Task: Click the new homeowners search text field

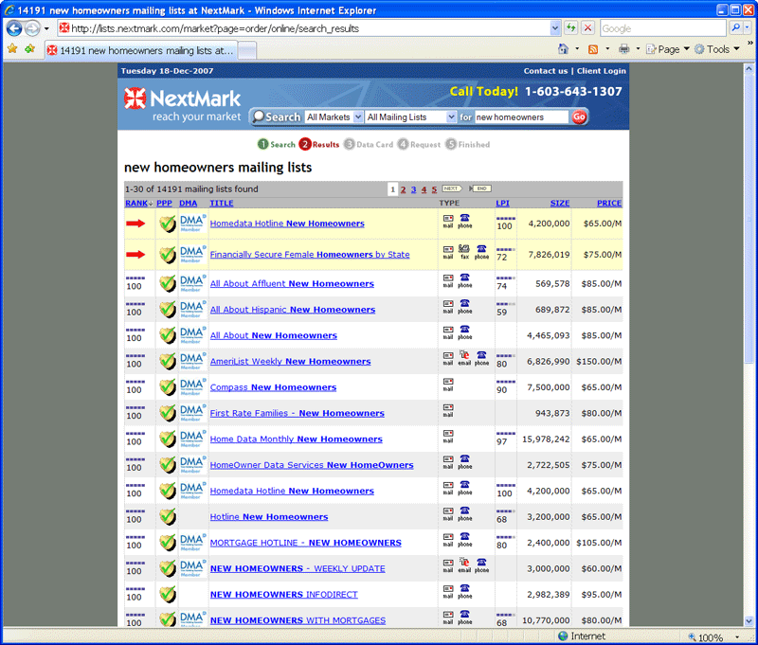Action: click(520, 117)
